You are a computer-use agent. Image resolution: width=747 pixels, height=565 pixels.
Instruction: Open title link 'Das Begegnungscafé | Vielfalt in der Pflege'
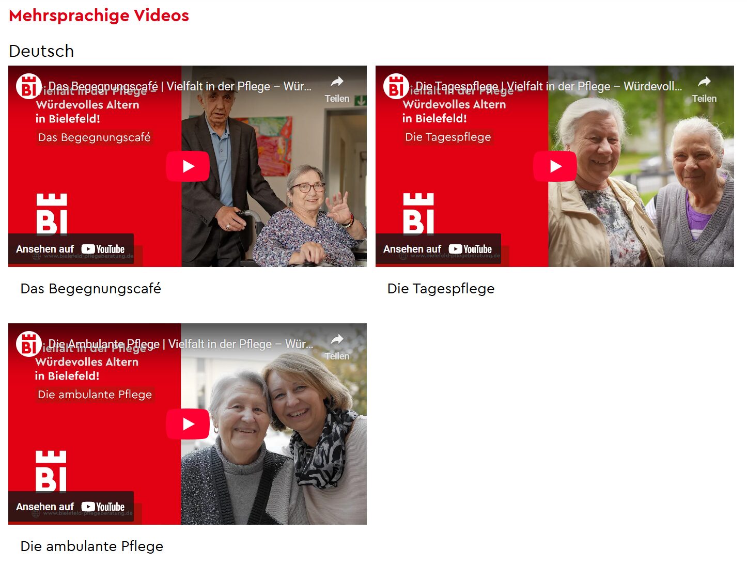180,86
